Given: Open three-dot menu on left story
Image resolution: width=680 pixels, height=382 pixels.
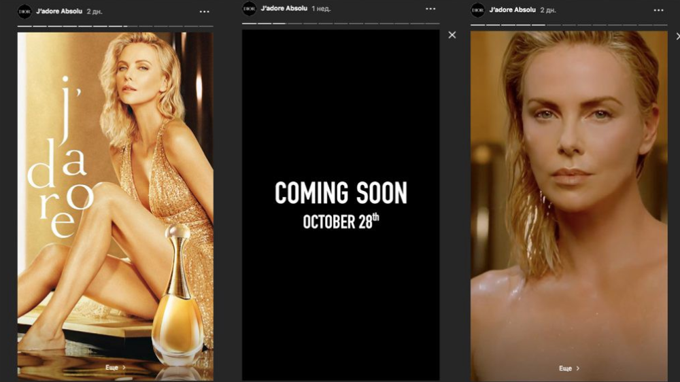Looking at the screenshot, I should pos(204,12).
